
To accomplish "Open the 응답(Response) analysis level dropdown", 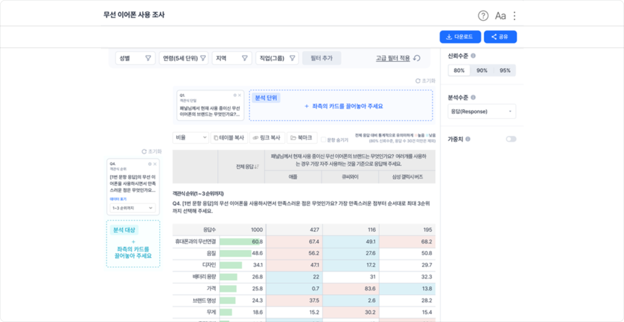I will (x=481, y=111).
